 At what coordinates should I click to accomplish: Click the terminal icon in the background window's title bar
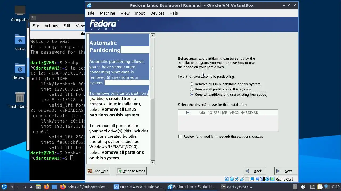pyautogui.click(x=33, y=18)
